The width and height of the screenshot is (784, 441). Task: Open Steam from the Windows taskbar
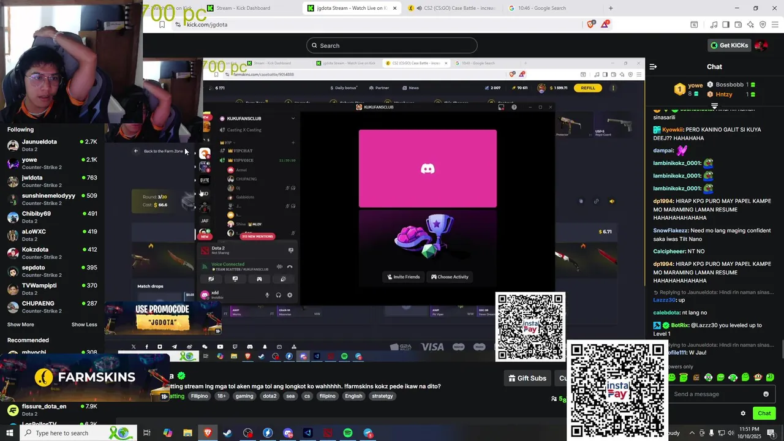227,433
